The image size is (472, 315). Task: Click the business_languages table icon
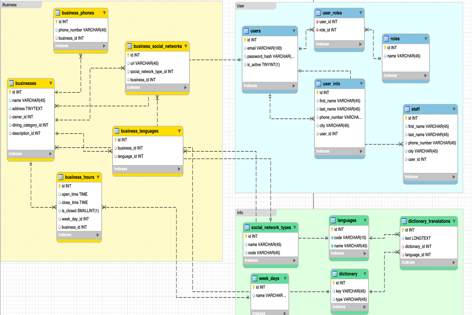pyautogui.click(x=117, y=131)
